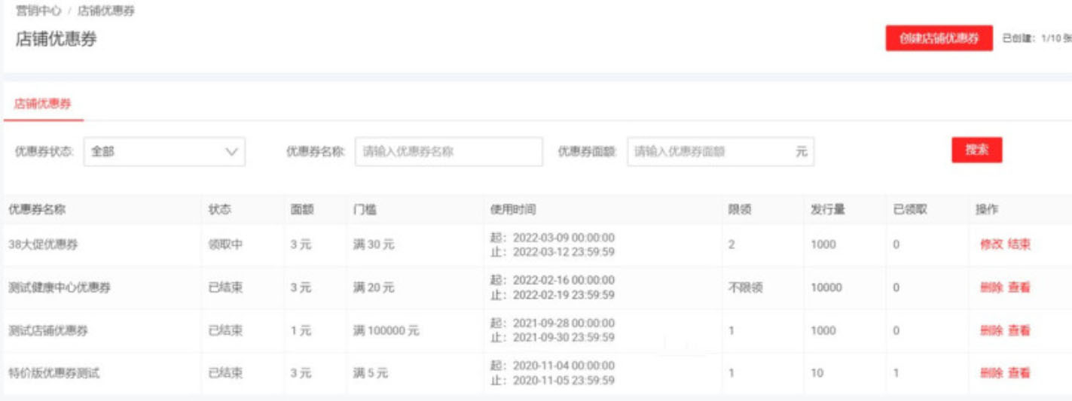Screen dimensions: 1072x401
Task: Click 已结束 status of 测试健康中心优惠券
Action: (x=225, y=287)
